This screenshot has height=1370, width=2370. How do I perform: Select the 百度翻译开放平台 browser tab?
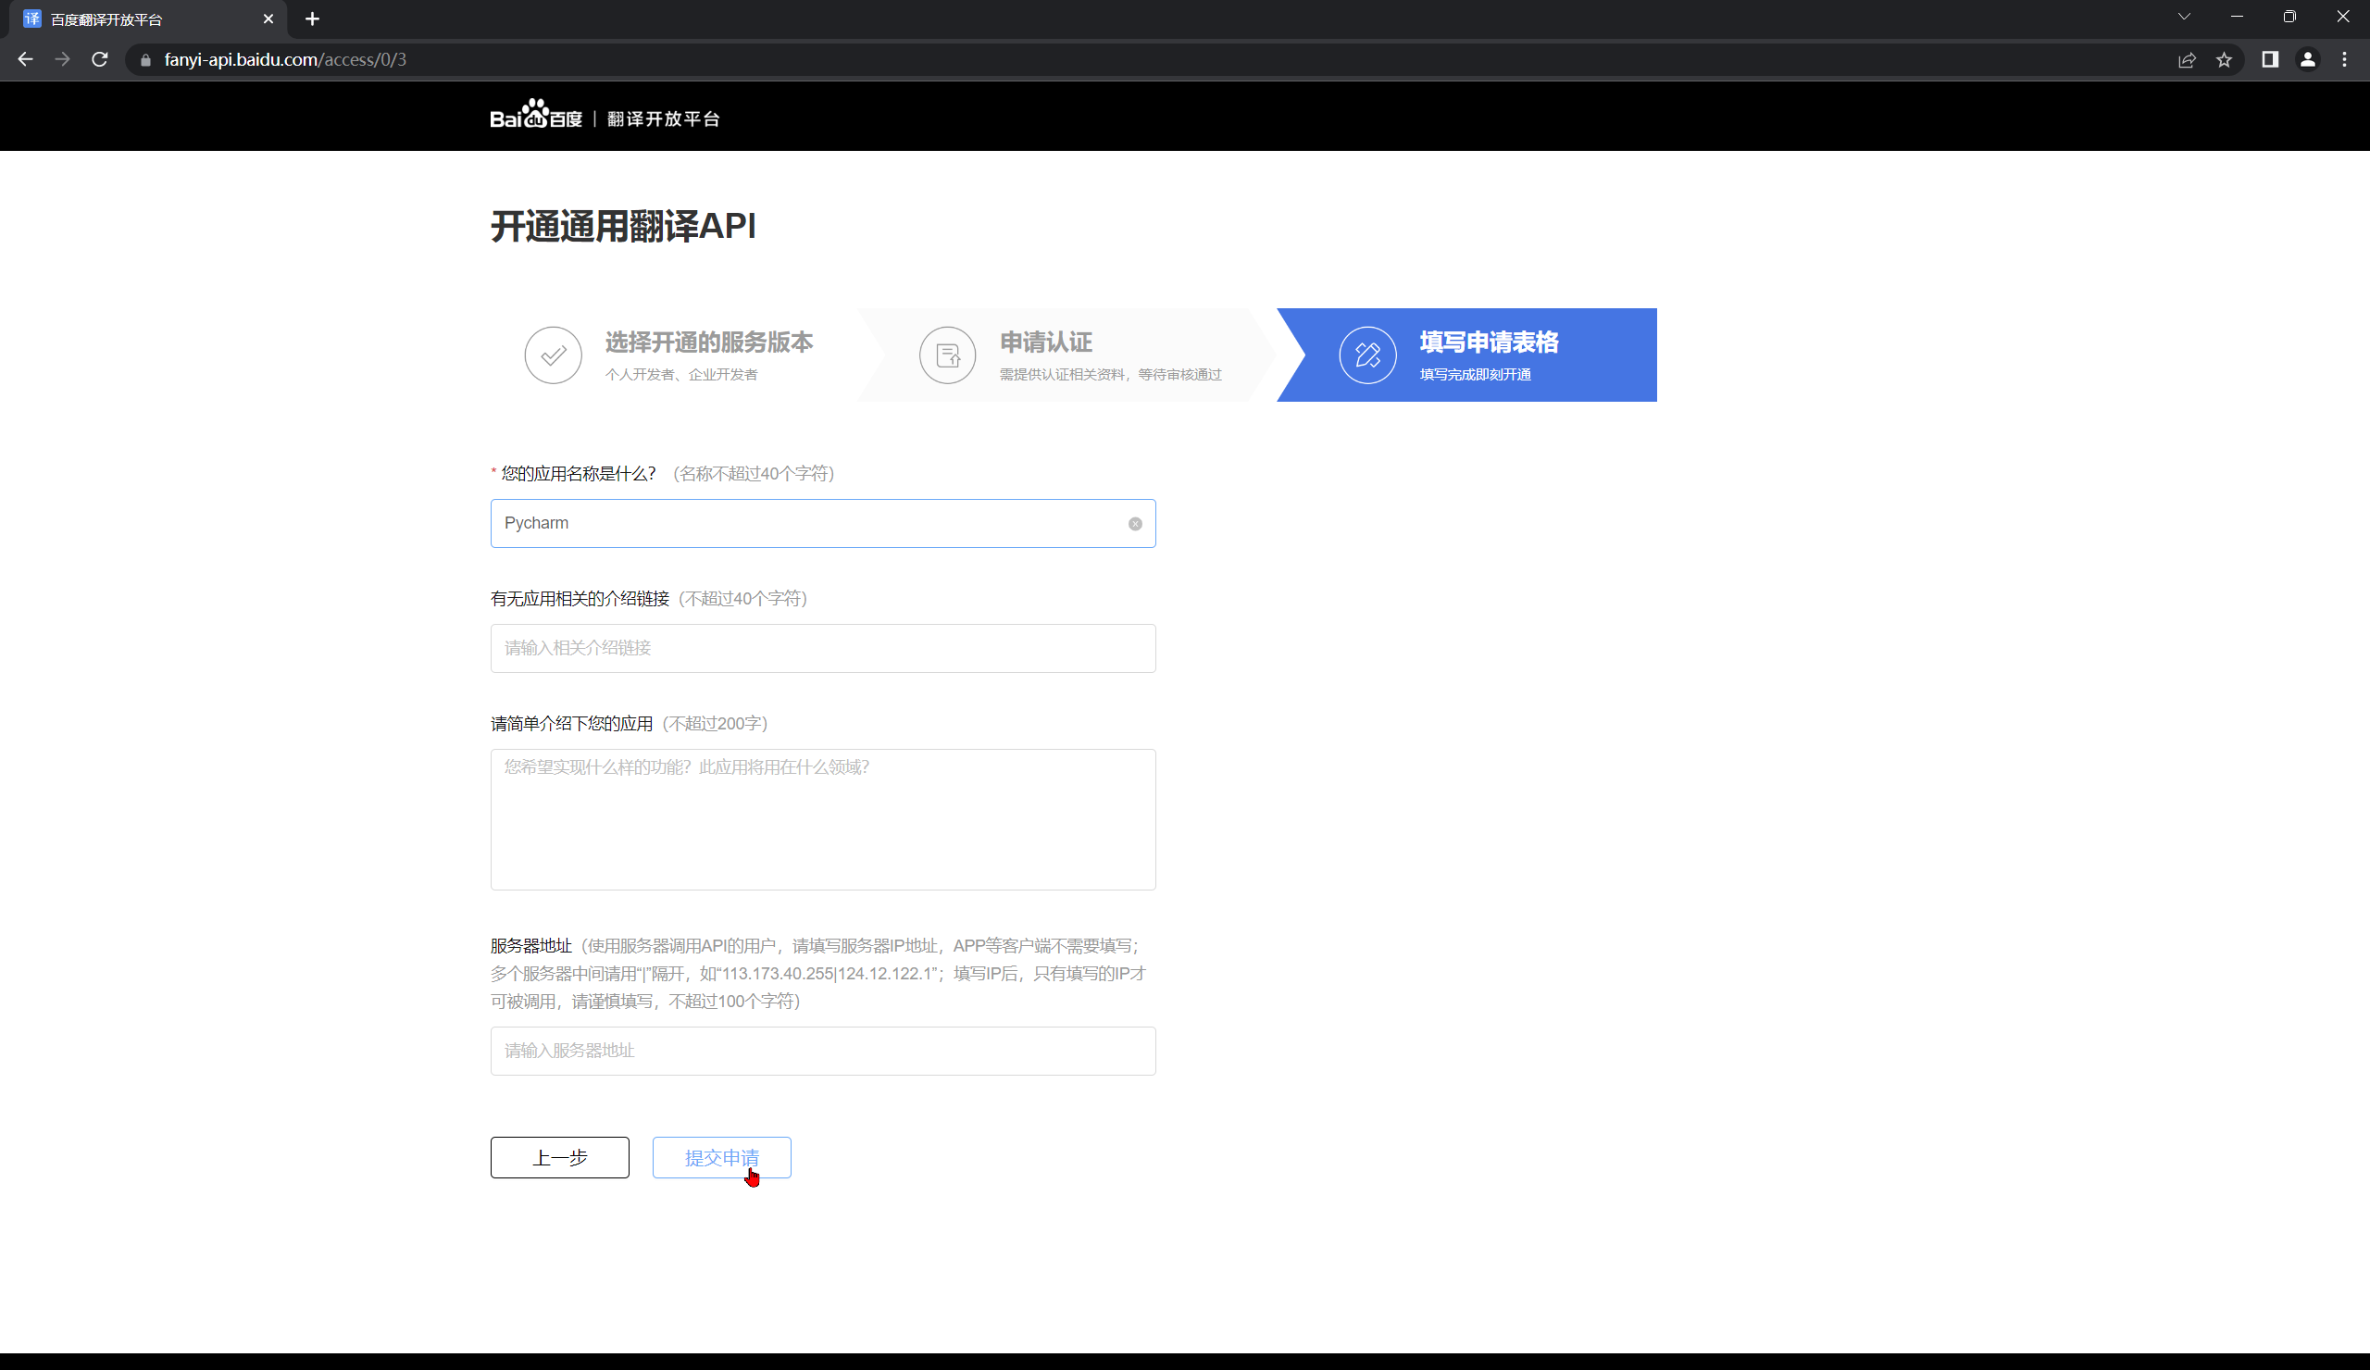[141, 19]
